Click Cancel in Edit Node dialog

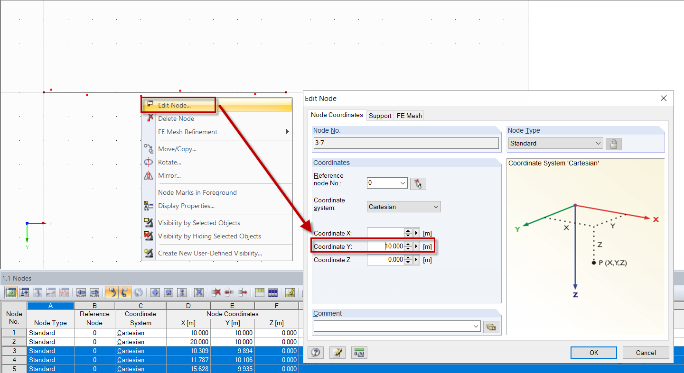pos(646,353)
